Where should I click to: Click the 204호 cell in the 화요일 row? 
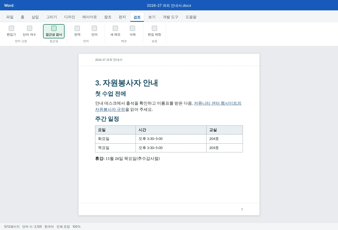[225, 139]
